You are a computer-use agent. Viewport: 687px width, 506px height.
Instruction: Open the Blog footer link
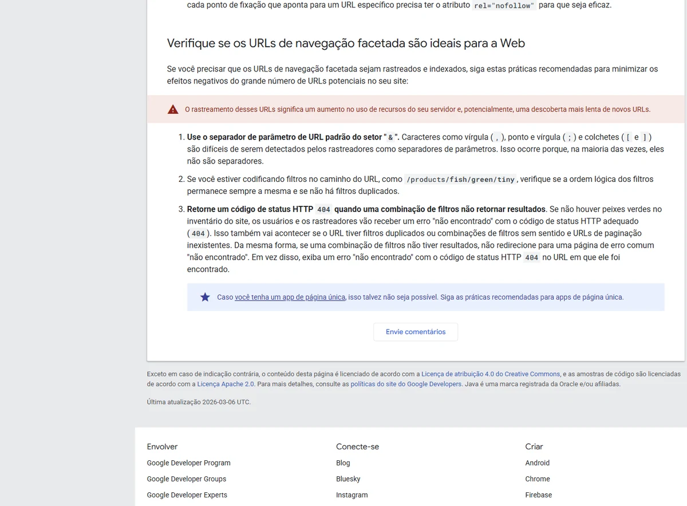tap(343, 463)
